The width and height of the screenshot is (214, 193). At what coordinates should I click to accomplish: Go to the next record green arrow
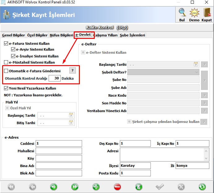(x=54, y=187)
